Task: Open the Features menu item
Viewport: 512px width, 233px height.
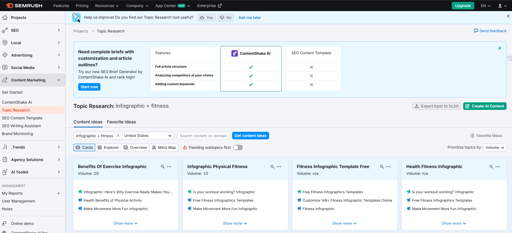Action: 61,6
